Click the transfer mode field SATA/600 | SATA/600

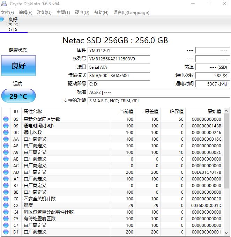[x=119, y=75]
